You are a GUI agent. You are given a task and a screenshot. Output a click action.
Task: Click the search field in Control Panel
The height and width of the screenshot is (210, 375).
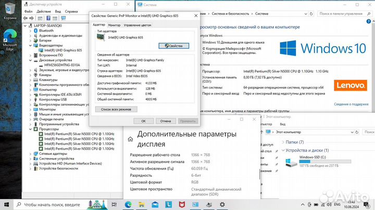coord(343,14)
